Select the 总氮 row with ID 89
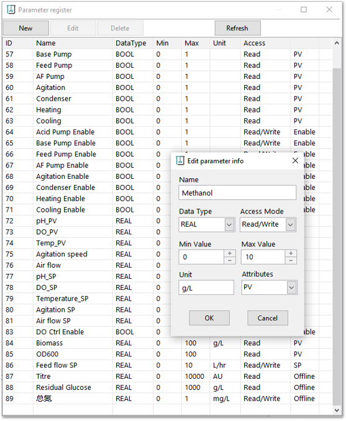The width and height of the screenshot is (346, 421). [168, 399]
